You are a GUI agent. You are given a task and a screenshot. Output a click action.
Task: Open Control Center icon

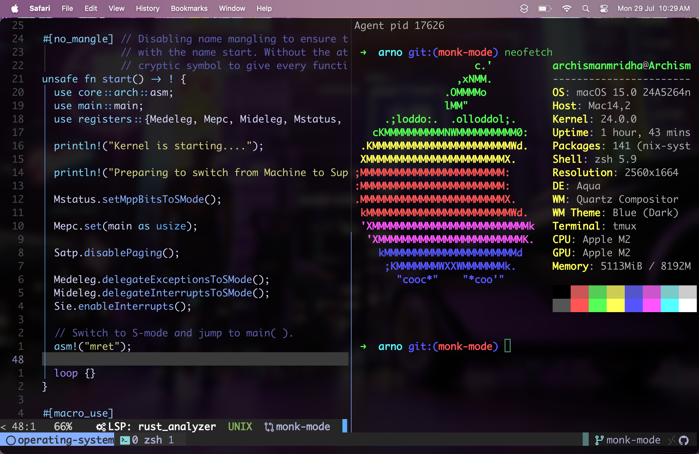[604, 8]
